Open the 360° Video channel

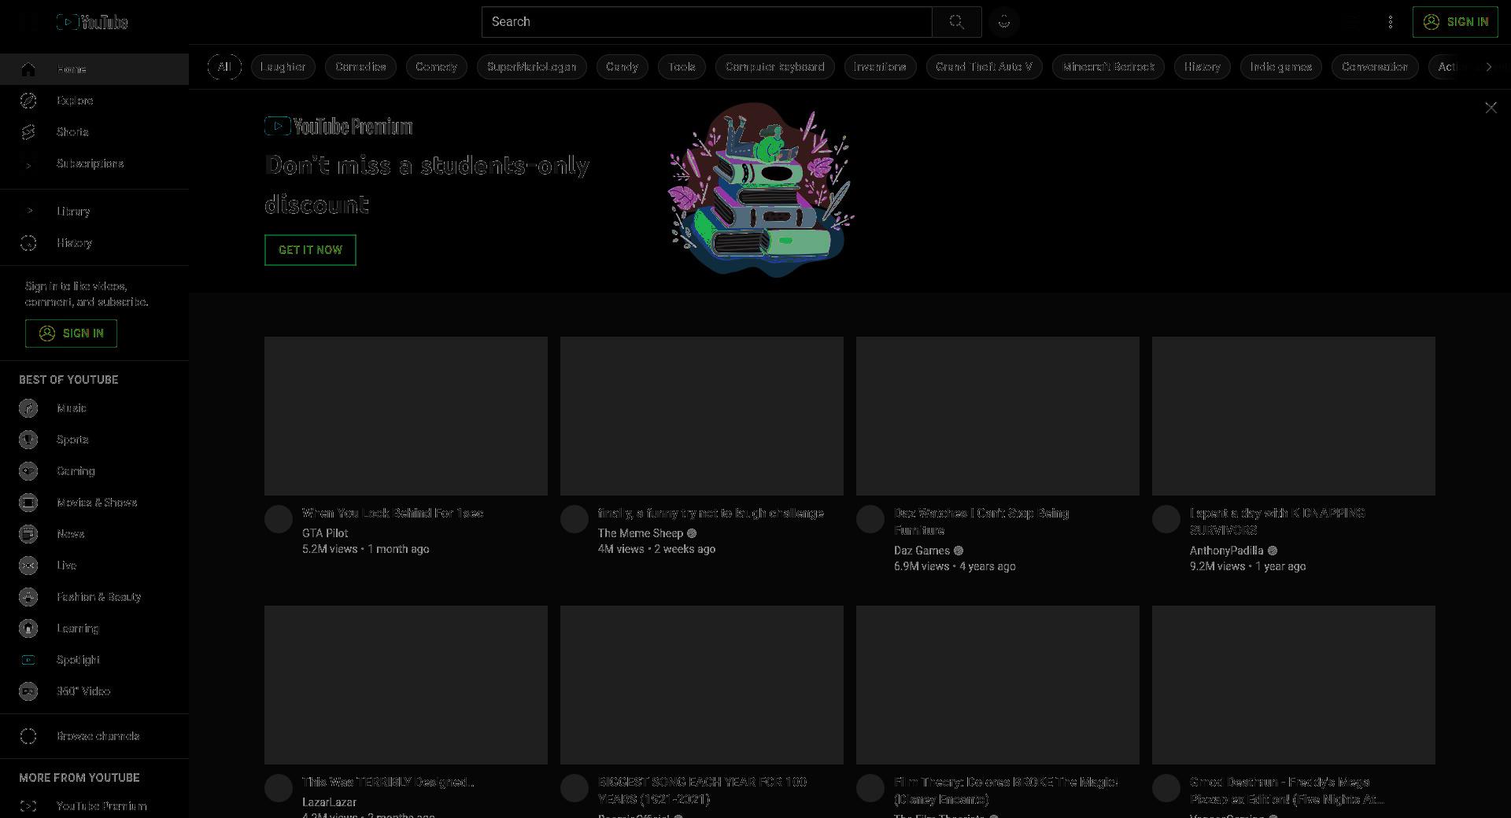94,691
